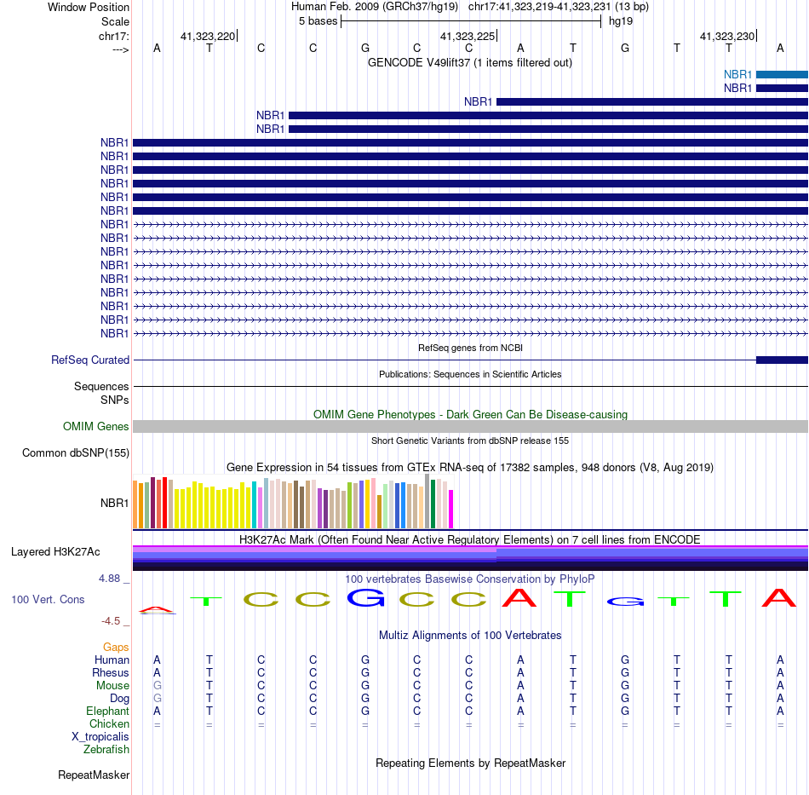The height and width of the screenshot is (795, 809).
Task: Click the OMIM Genes label
Action: (x=96, y=426)
